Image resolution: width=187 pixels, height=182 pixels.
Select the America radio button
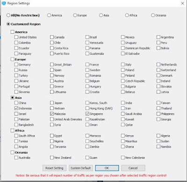(x=49, y=15)
